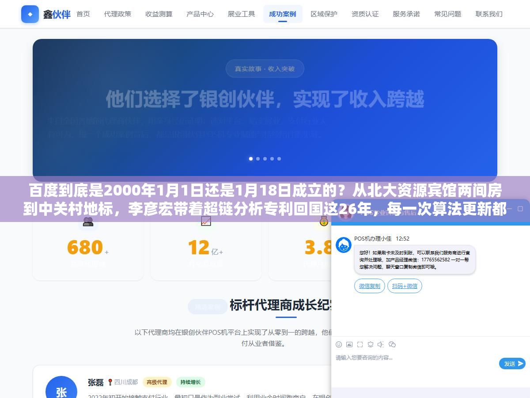Click the name 张磊 on the case card
530x398 pixels.
(x=95, y=382)
